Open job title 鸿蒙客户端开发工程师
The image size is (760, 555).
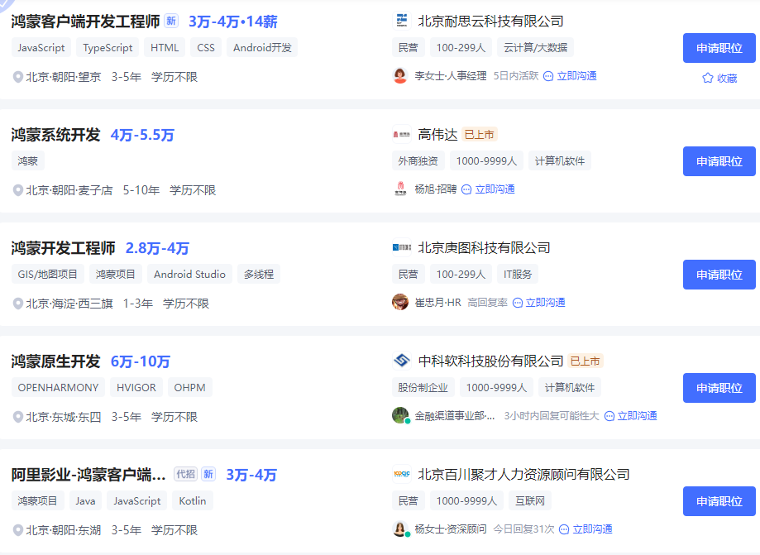85,22
